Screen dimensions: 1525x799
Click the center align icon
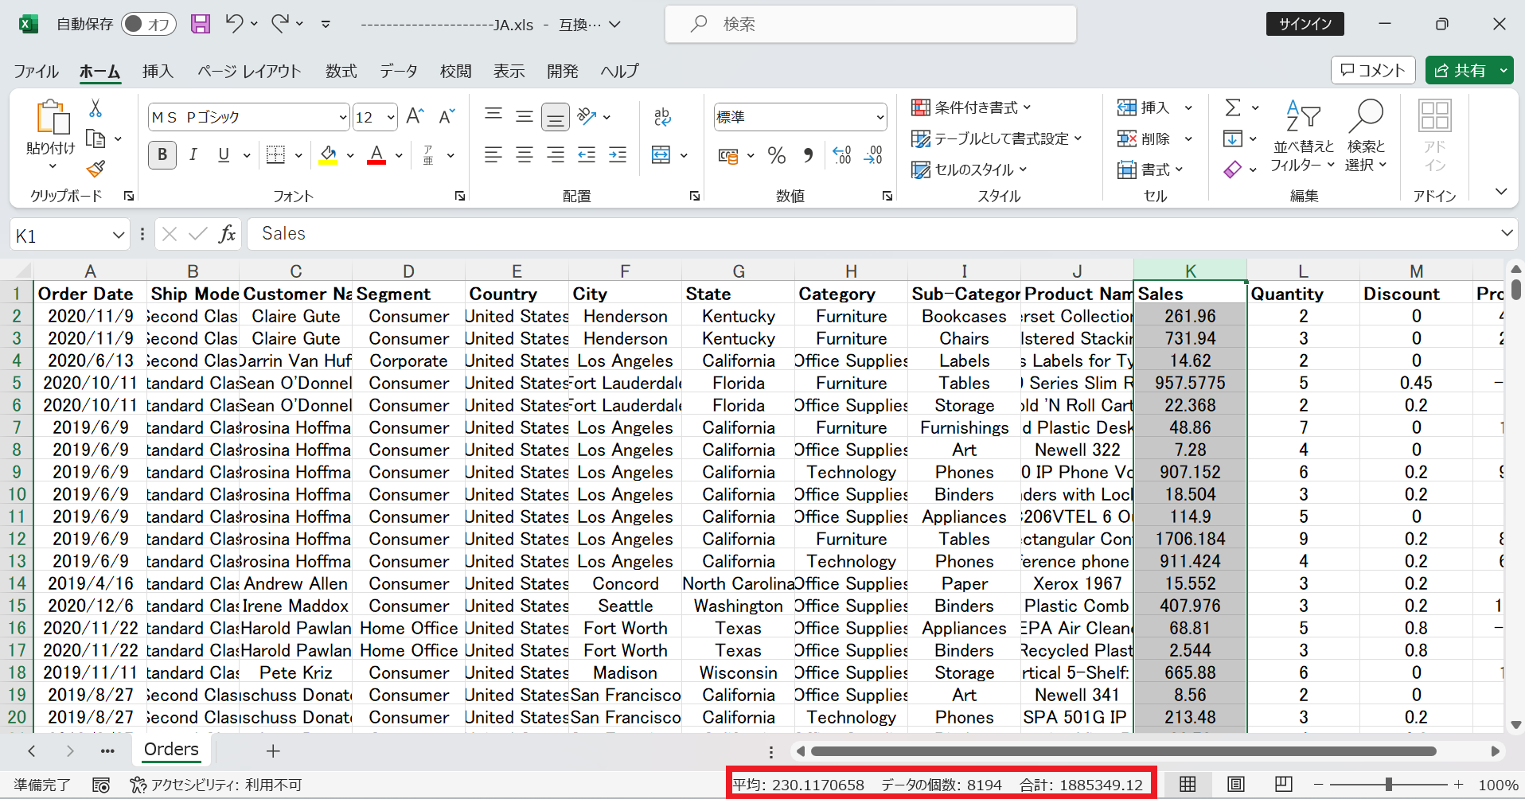pyautogui.click(x=524, y=154)
